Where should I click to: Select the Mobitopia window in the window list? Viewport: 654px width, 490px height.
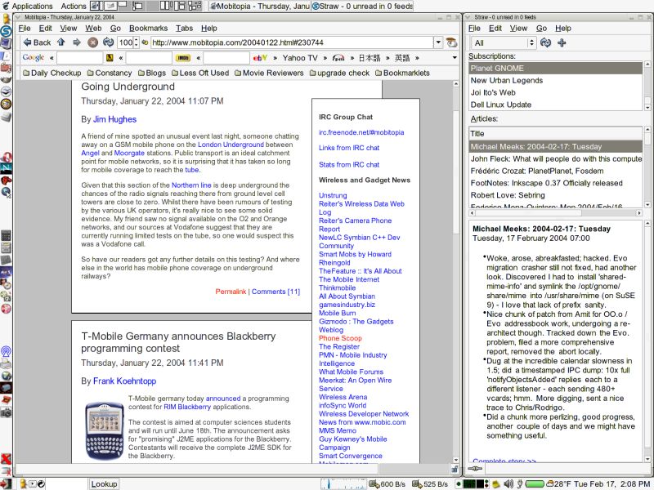[x=259, y=6]
